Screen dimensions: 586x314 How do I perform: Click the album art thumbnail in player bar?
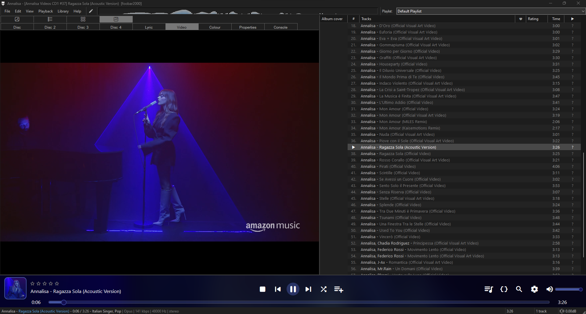[15, 288]
